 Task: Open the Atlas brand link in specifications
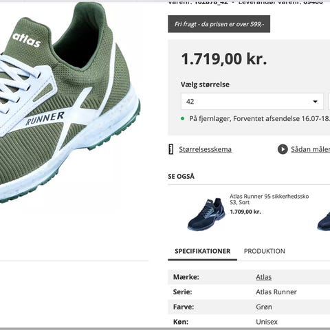(263, 277)
